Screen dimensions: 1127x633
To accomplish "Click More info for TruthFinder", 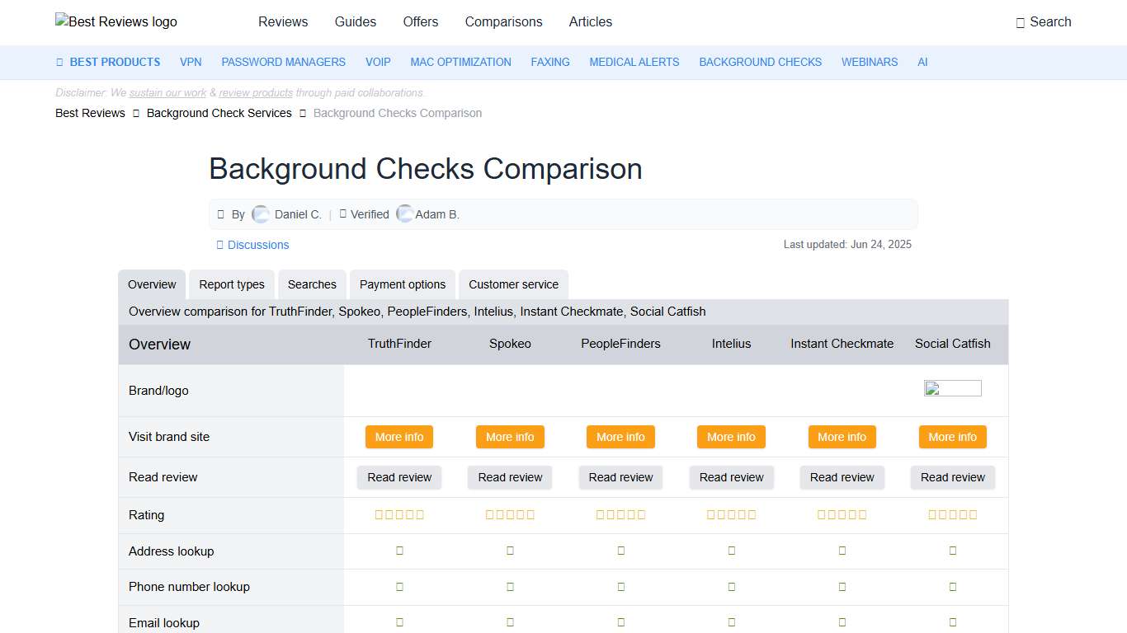I will click(399, 437).
